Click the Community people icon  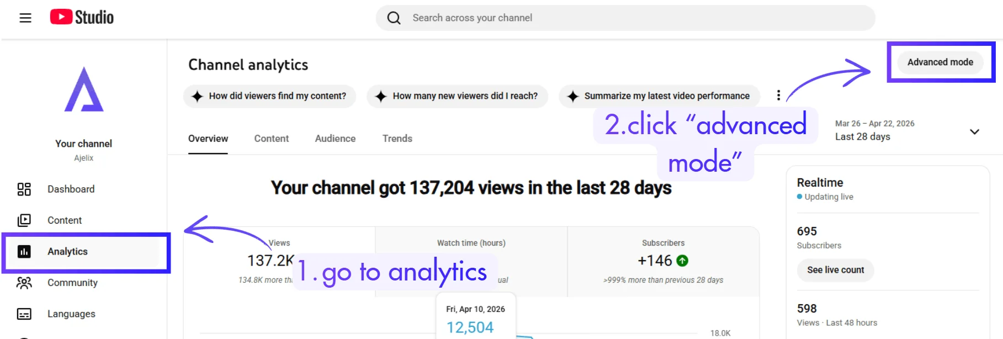coord(24,283)
